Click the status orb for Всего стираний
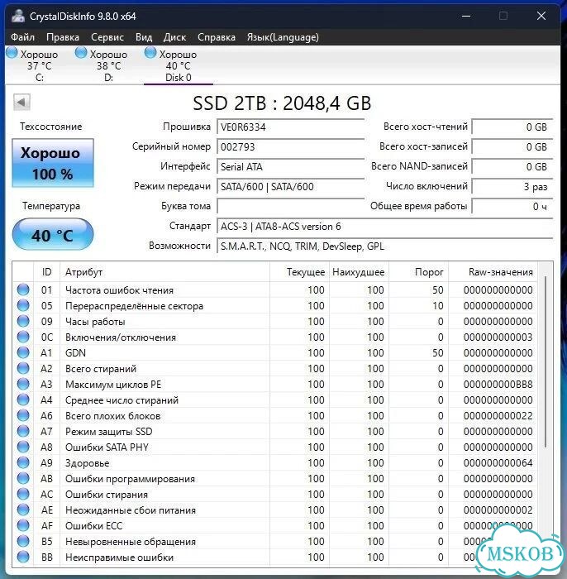The image size is (567, 579). pos(23,368)
